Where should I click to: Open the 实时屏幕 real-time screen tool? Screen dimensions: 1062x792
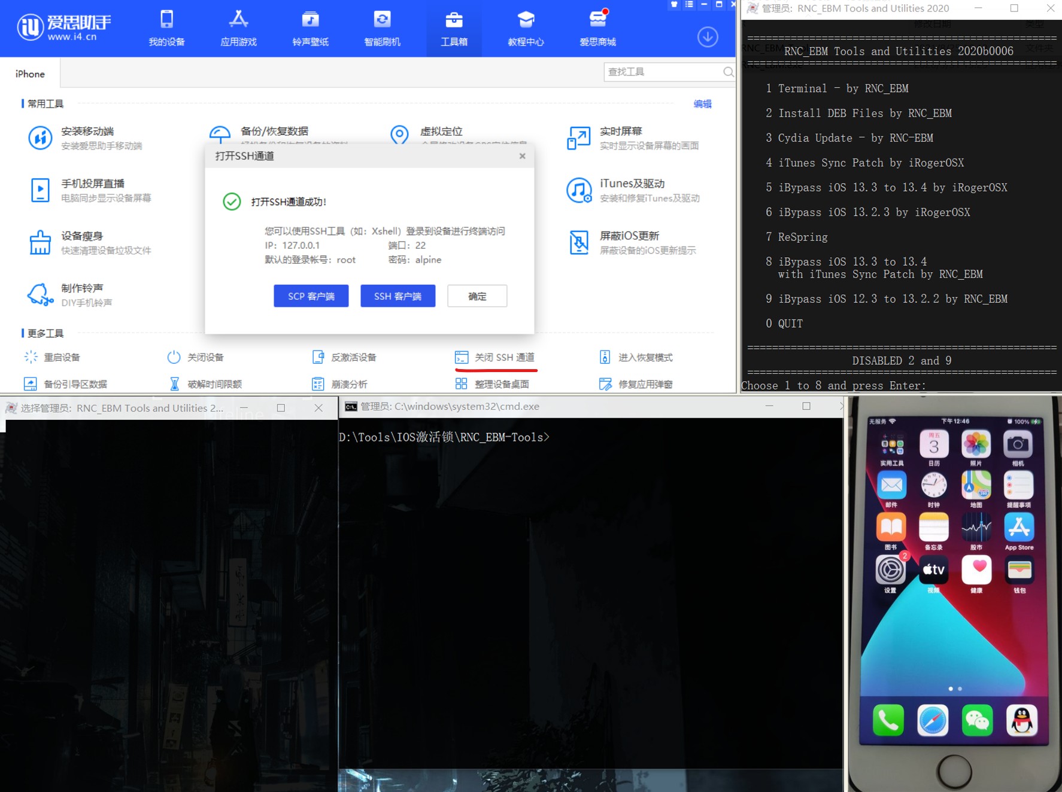pos(578,138)
